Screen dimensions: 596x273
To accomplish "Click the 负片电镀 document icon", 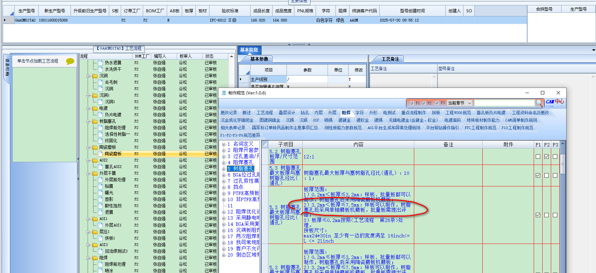I will tap(100, 115).
